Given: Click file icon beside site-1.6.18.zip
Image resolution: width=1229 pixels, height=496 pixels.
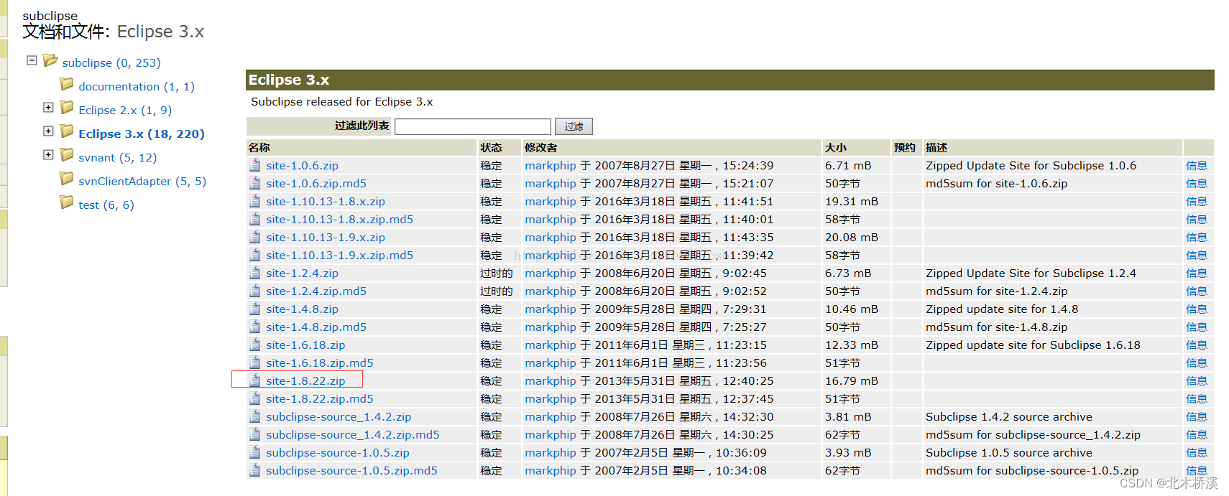Looking at the screenshot, I should pyautogui.click(x=255, y=345).
